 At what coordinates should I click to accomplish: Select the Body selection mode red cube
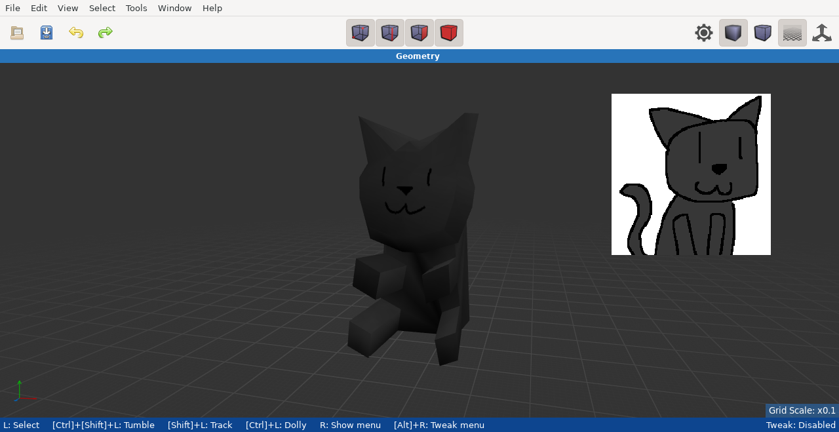pyautogui.click(x=449, y=33)
